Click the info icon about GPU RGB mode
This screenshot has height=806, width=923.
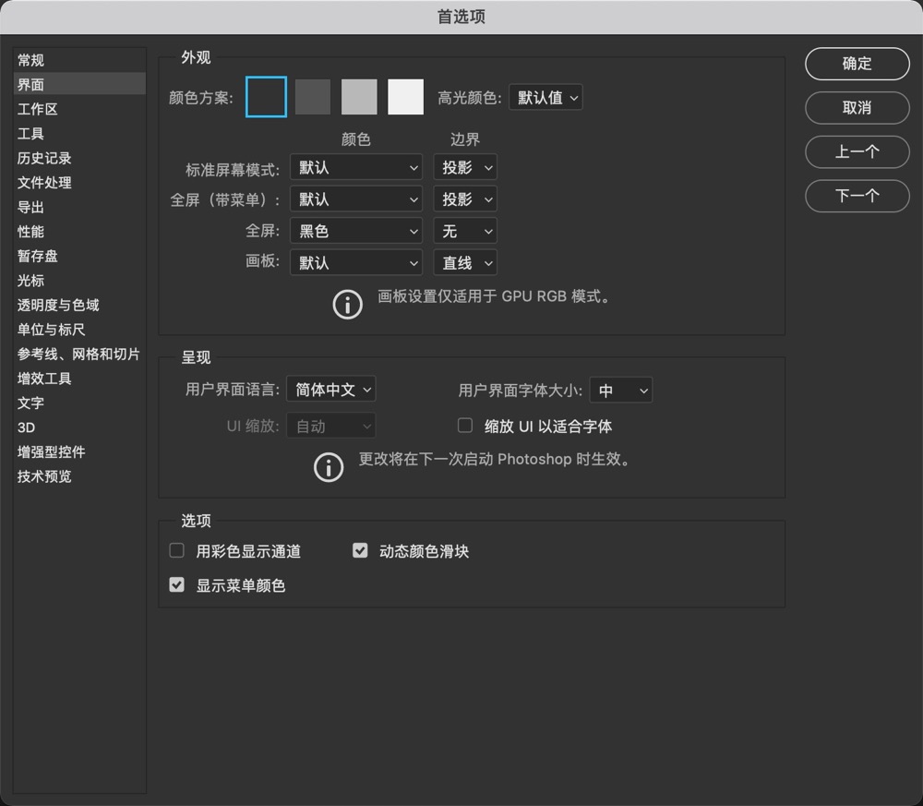(347, 303)
